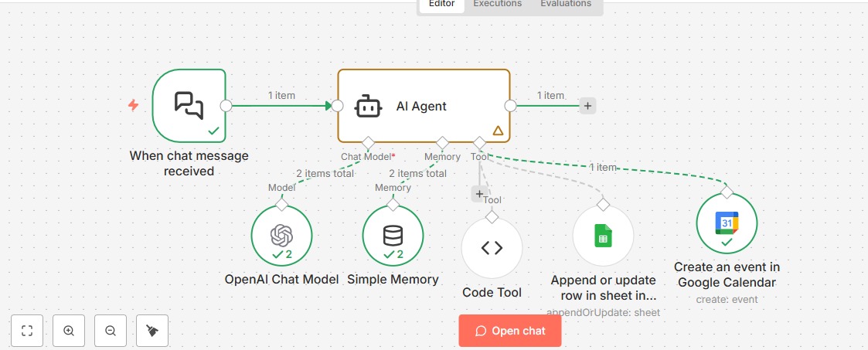868x350 pixels.
Task: Click '1 item' label between trigger and AI Agent
Action: (281, 96)
